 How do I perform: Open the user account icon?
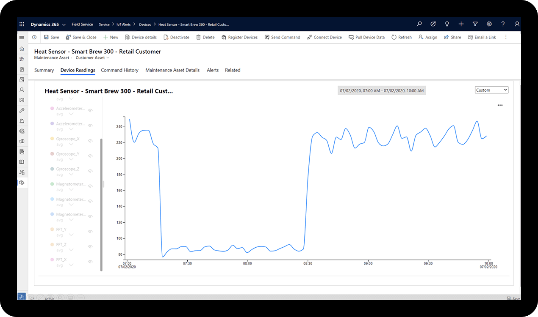point(517,25)
